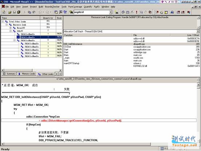Open the Output window icon
Image resolution: width=201 pixels, height=151 pixels.
click(61, 12)
